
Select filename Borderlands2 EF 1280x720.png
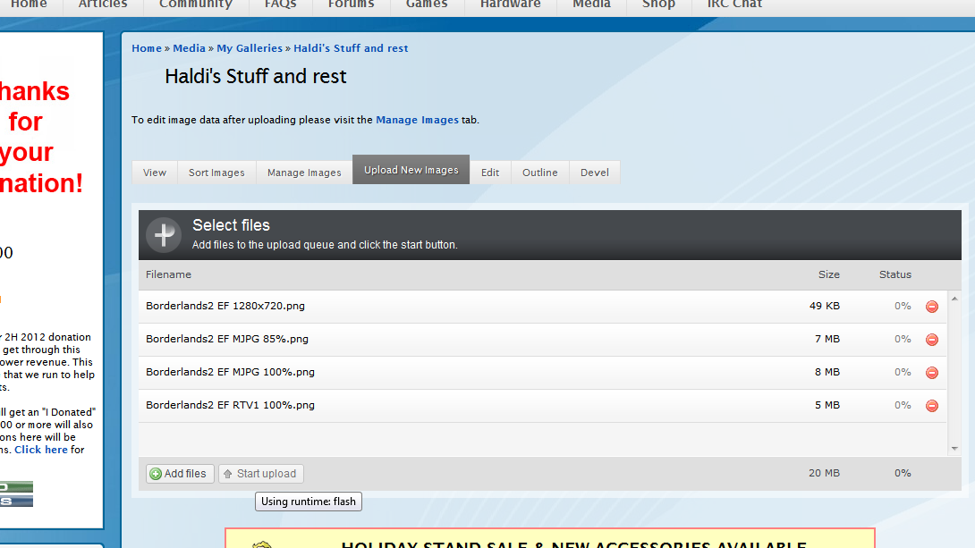pos(225,306)
